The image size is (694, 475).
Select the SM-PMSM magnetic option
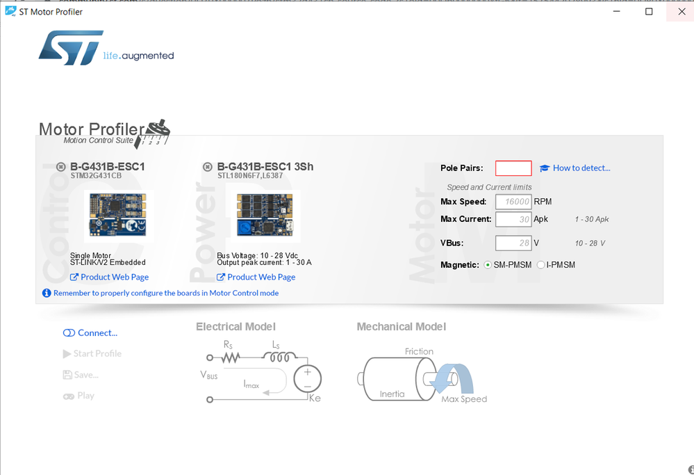click(x=488, y=265)
